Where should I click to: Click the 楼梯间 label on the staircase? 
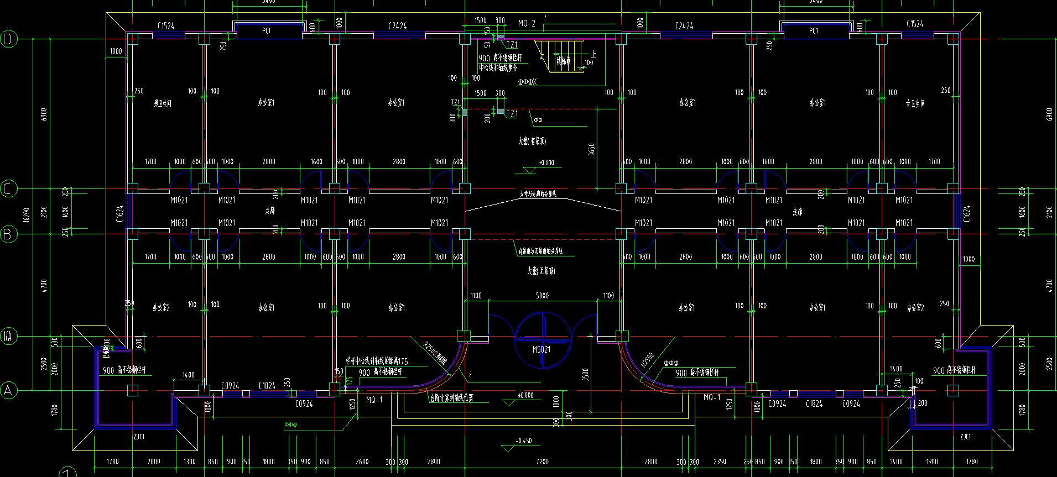point(563,61)
